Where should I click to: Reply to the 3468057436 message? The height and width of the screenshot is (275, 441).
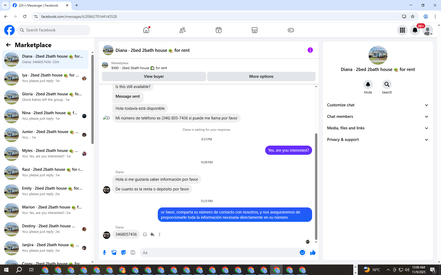tap(152, 234)
